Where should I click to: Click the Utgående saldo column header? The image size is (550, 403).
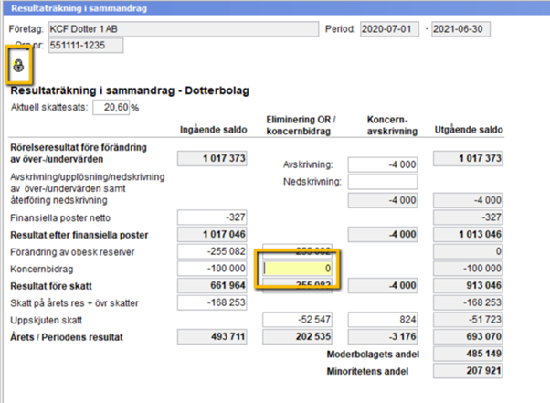[469, 130]
